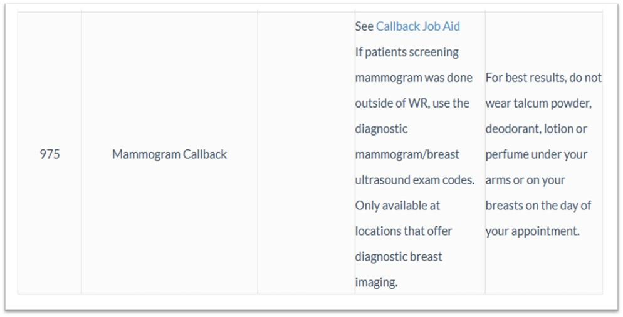Click the 975 exam code cell
Viewport: 623px width, 317px height.
click(x=50, y=154)
